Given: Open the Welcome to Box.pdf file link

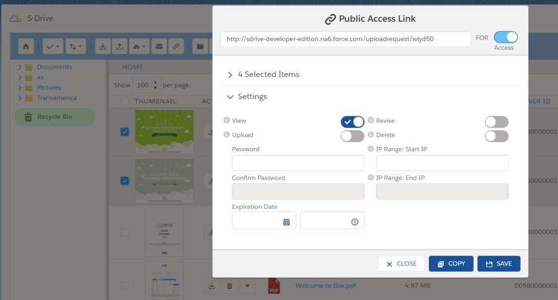Looking at the screenshot, I should click(x=325, y=286).
